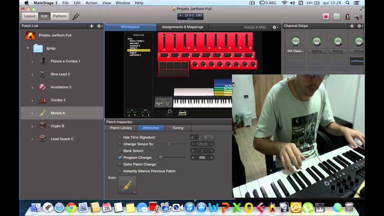Click the Change Tempo To slider handle
Viewport: 384px width, 216px height.
(169, 144)
